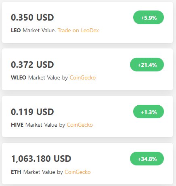Click the +5.9% LEO change badge
176x186 pixels.
(149, 17)
